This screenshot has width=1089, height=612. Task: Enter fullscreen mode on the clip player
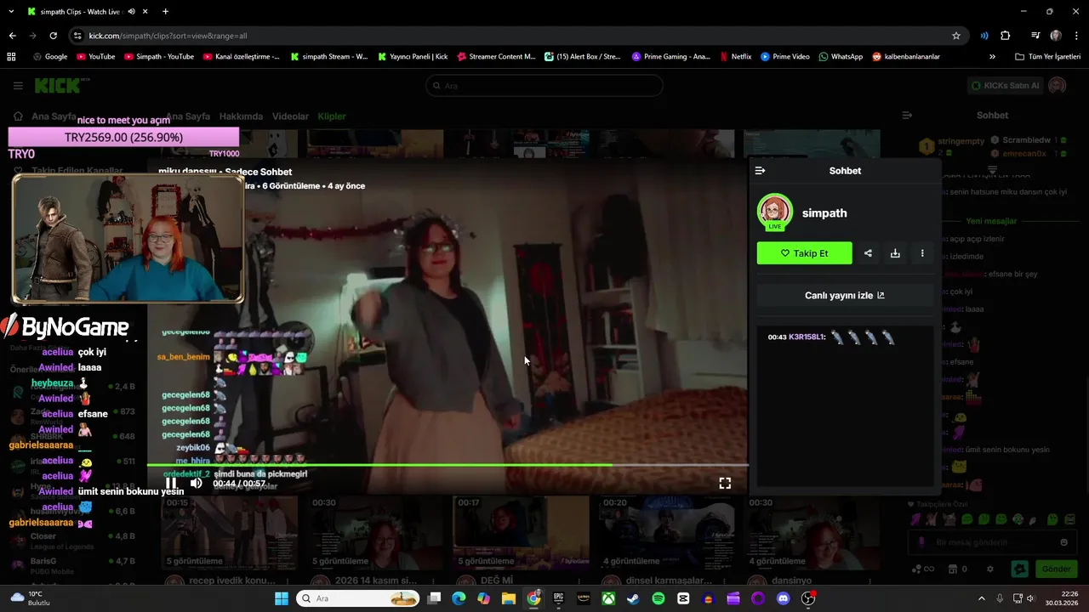tap(725, 483)
